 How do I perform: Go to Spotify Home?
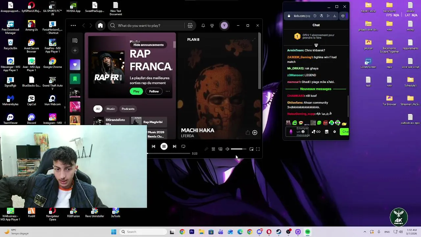pos(100,26)
